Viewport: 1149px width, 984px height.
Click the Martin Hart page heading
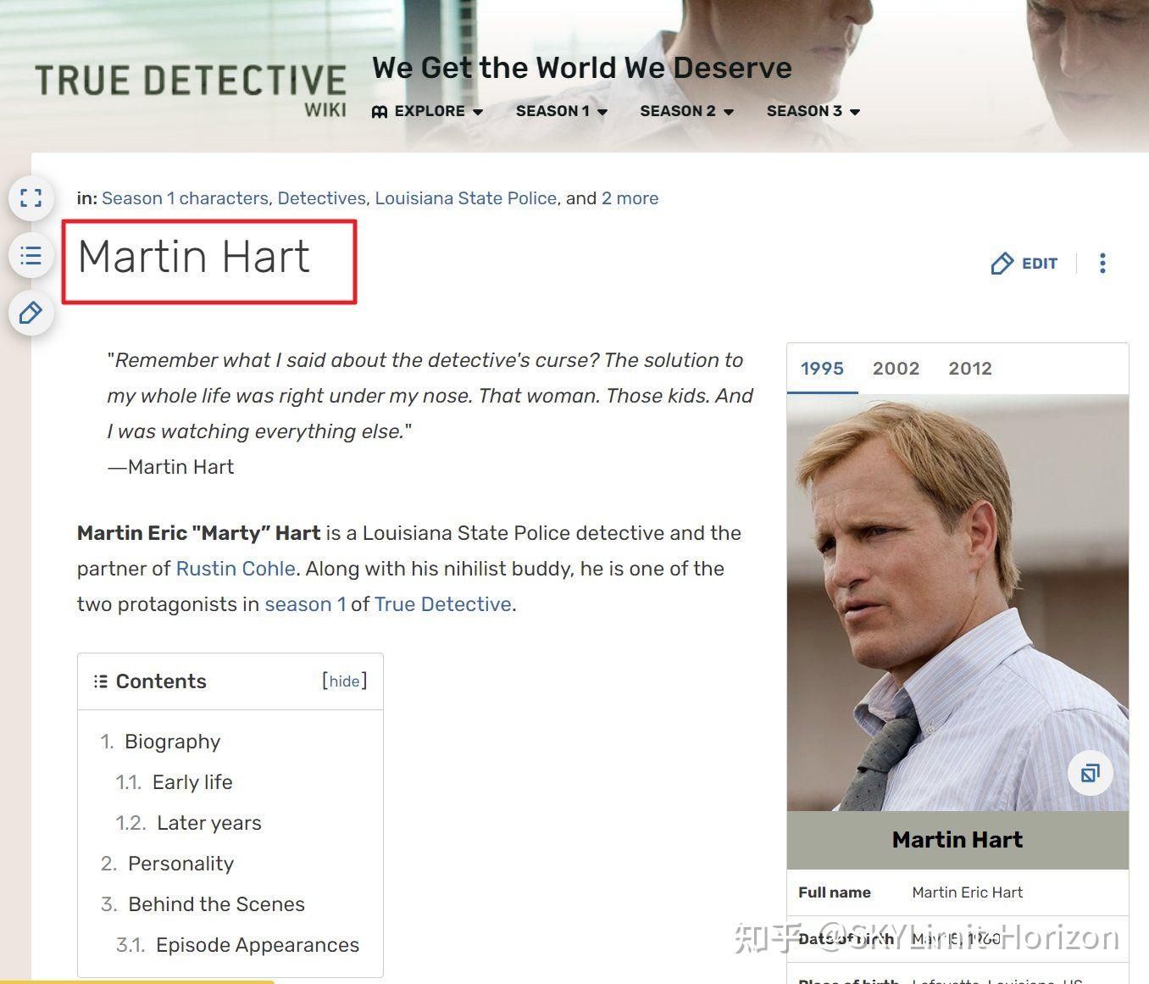coord(194,257)
